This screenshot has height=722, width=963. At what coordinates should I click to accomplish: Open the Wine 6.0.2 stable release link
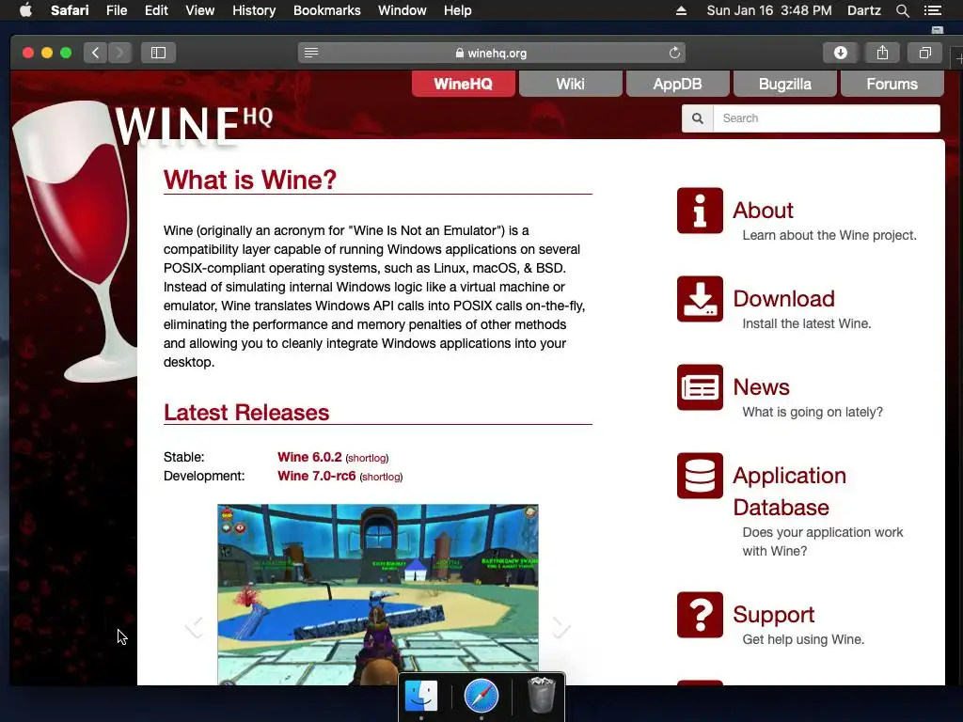click(x=309, y=457)
